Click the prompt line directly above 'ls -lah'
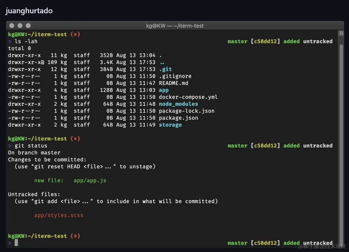The width and height of the screenshot is (349, 252). tap(44, 34)
